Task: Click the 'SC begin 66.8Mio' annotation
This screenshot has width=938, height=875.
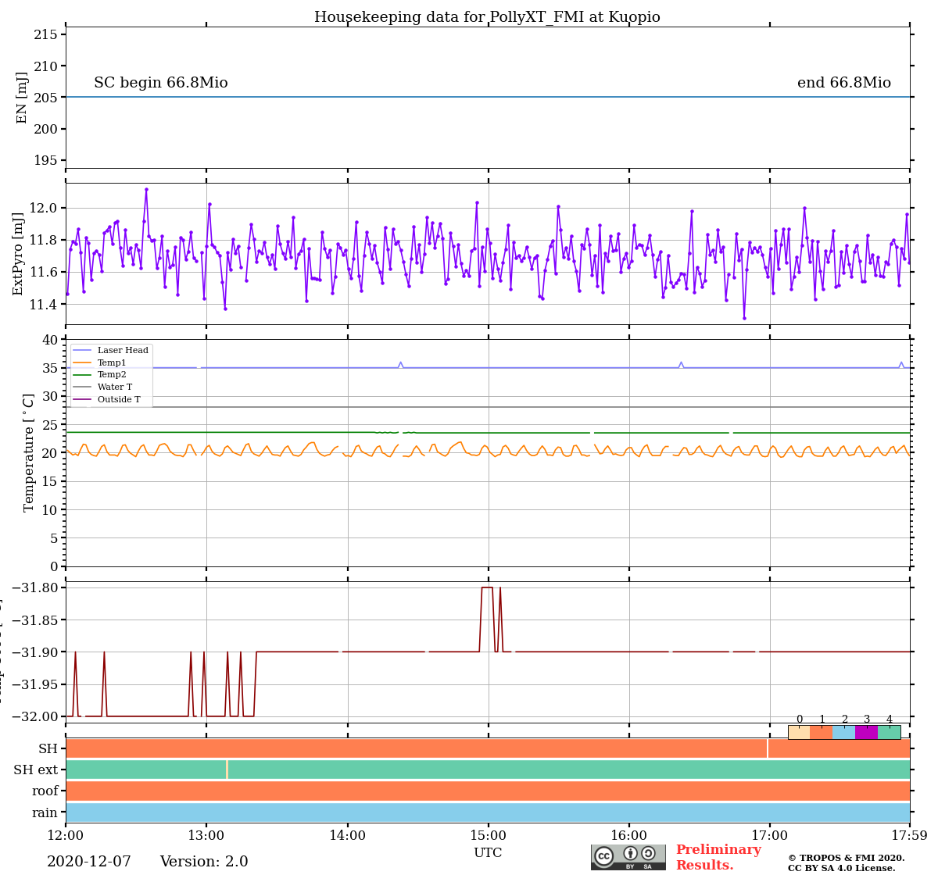Action: click(161, 83)
